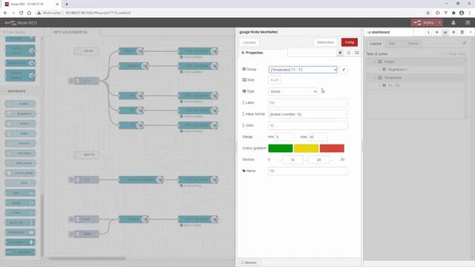Click the Range max input field
Viewport: 475px width, 267px height.
tap(318, 136)
